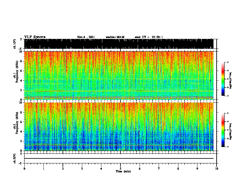This screenshot has width=244, height=189.
Task: Click the ch.2 colorbar log PSD unit label
Action: 231,131
